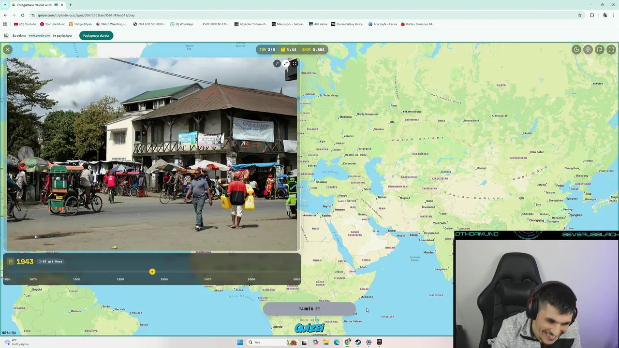Click the 1:44 timer display
The width and height of the screenshot is (619, 348).
[x=289, y=49]
